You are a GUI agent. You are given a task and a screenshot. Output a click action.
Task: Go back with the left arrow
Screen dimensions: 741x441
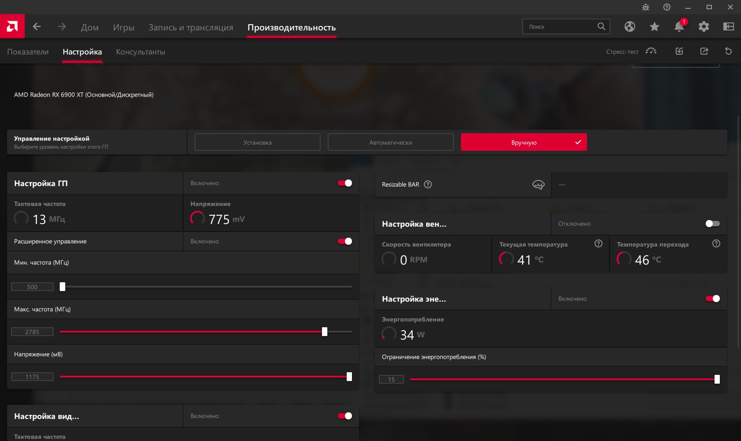click(37, 27)
